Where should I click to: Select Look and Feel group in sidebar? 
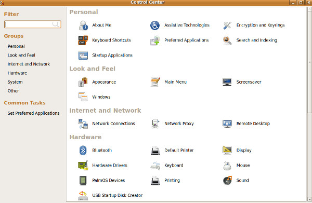21,55
